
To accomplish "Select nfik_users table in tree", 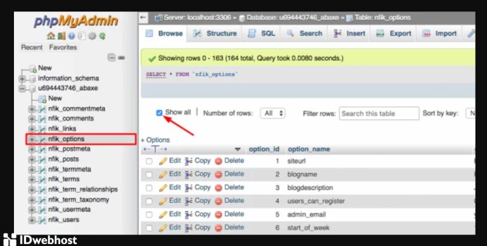I will tap(63, 220).
